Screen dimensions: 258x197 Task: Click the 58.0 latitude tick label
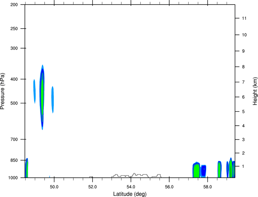208,187
